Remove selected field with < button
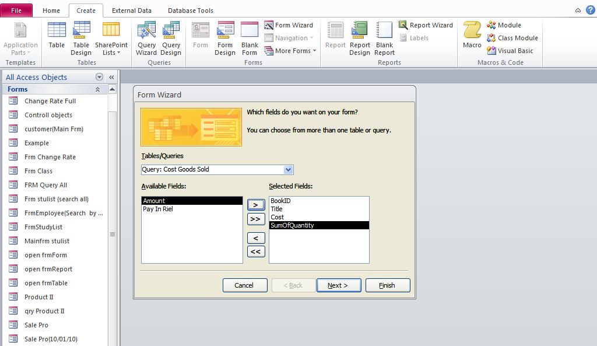This screenshot has width=597, height=346. 256,238
